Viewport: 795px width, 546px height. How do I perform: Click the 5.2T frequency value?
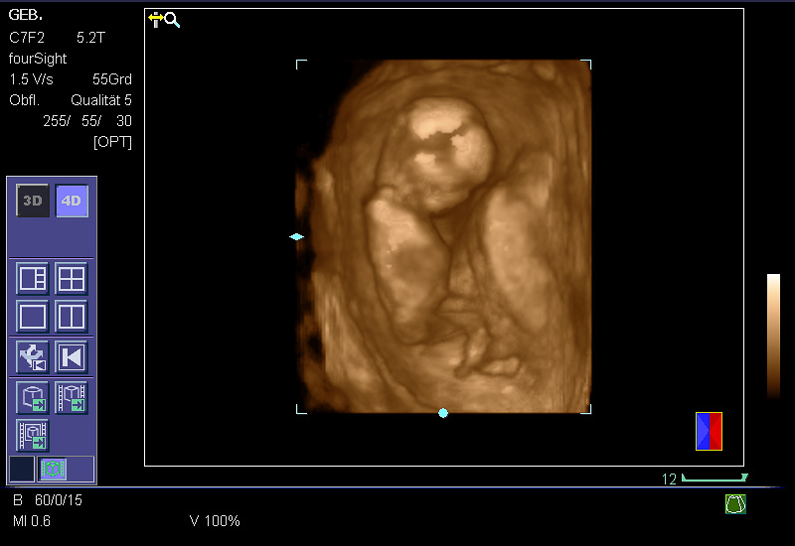coord(90,38)
